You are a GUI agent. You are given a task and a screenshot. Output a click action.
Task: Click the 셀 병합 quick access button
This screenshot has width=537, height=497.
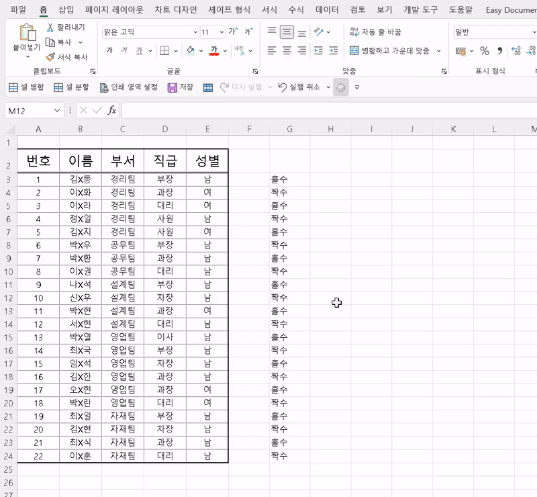pyautogui.click(x=26, y=87)
